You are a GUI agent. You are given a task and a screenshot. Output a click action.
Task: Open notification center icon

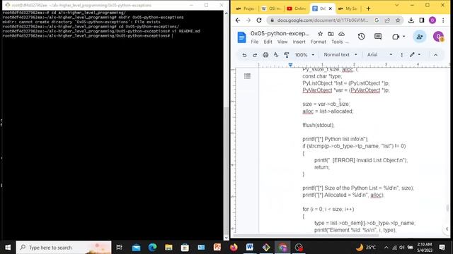[x=442, y=248]
